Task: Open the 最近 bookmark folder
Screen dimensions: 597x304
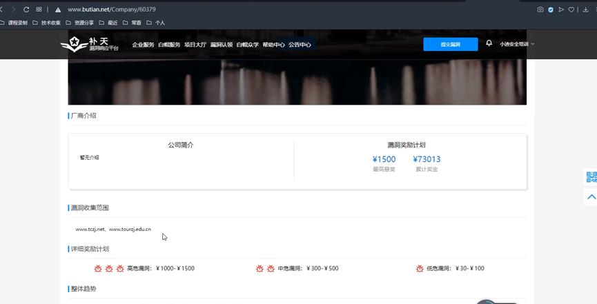Action: [108, 23]
